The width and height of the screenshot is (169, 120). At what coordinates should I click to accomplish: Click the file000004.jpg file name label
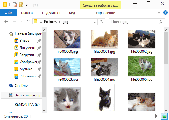104,79
